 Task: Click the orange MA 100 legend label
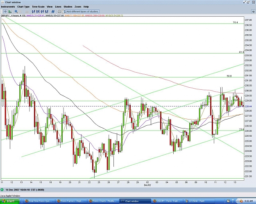point(74,16)
